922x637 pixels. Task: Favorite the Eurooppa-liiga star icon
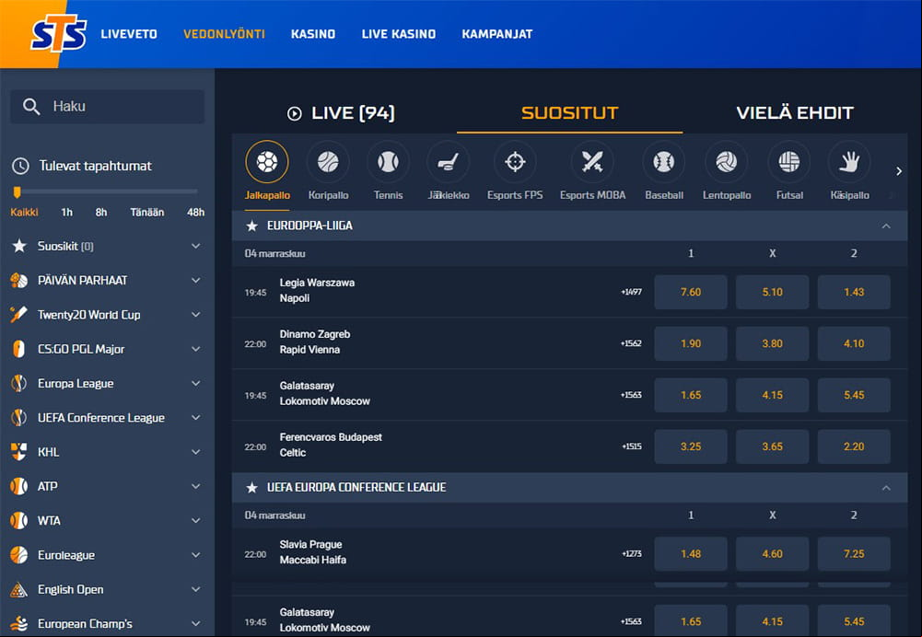(x=251, y=226)
